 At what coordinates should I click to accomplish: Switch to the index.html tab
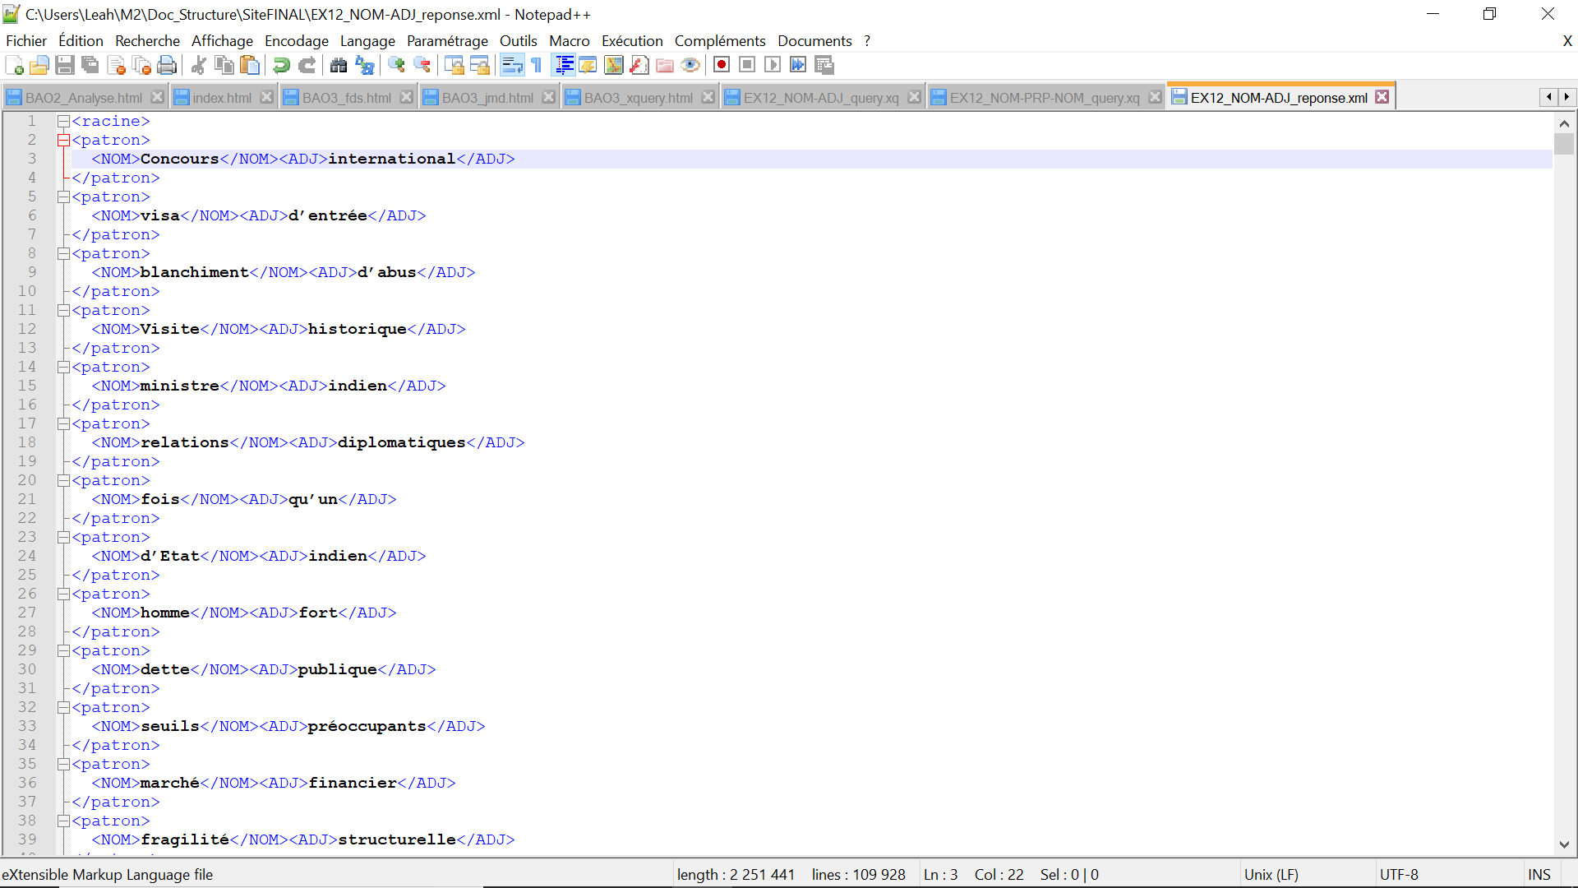[222, 98]
